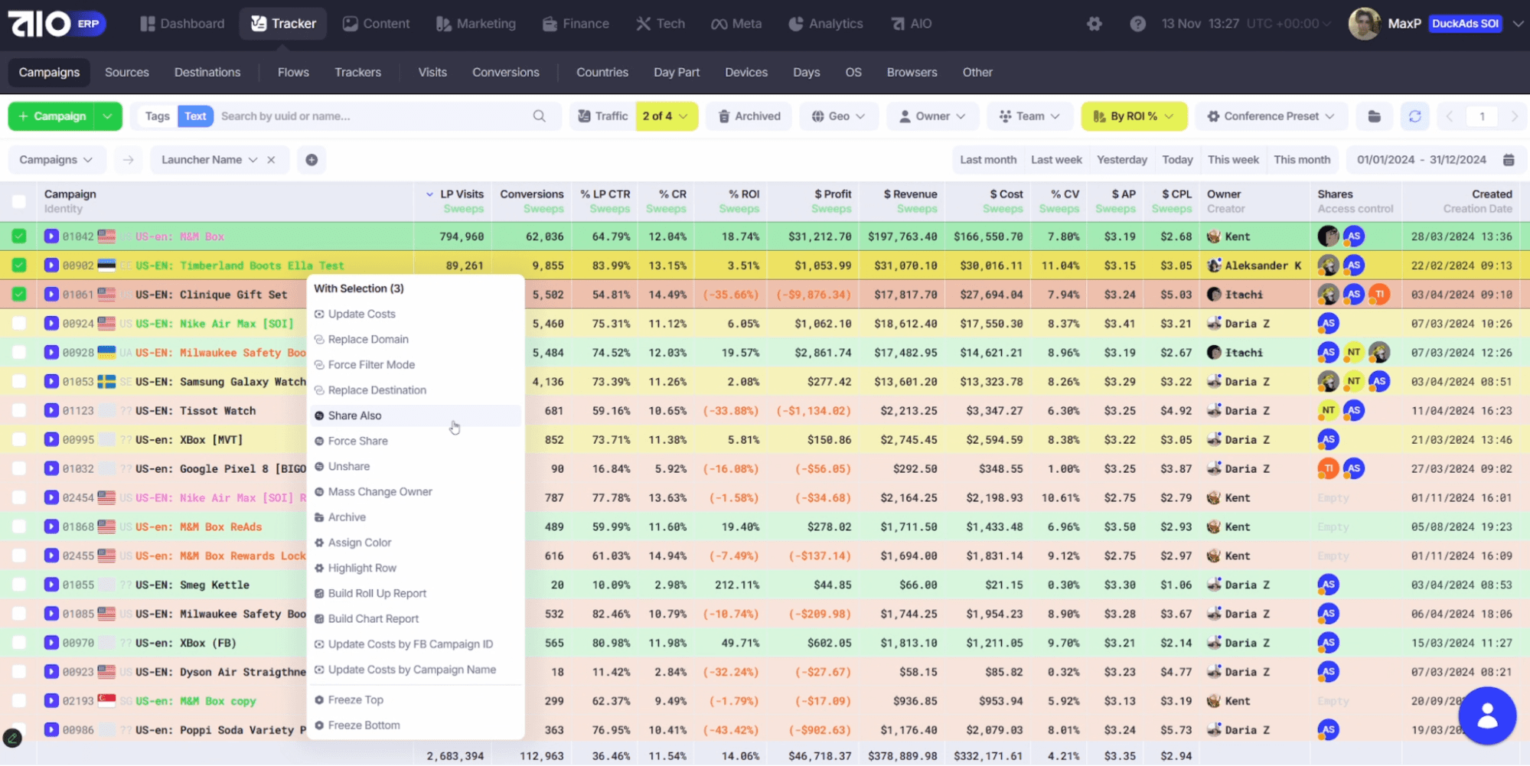Select the Nike Air Max [SOI] row checkbox
The width and height of the screenshot is (1530, 766).
[19, 324]
